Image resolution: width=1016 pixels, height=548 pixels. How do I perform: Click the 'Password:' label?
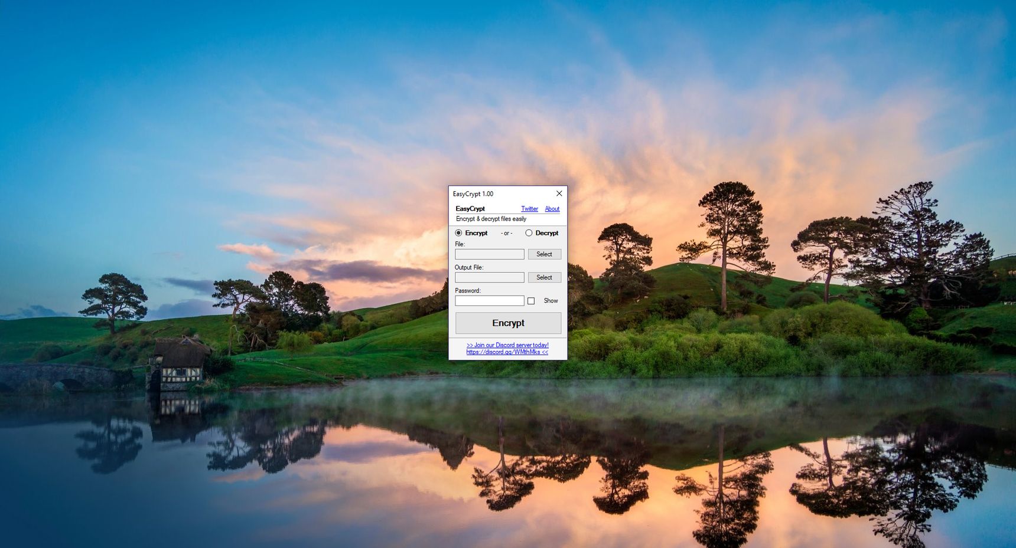pyautogui.click(x=468, y=291)
